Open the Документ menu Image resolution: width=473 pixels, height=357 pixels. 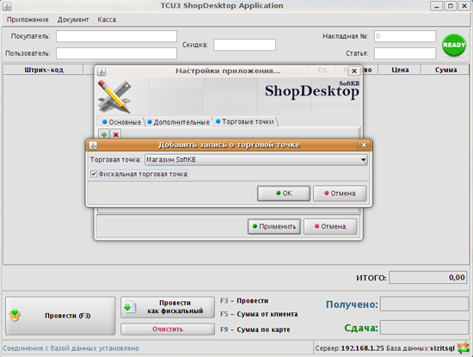[73, 20]
